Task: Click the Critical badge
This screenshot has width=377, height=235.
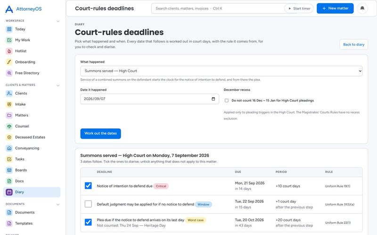Action: click(161, 186)
